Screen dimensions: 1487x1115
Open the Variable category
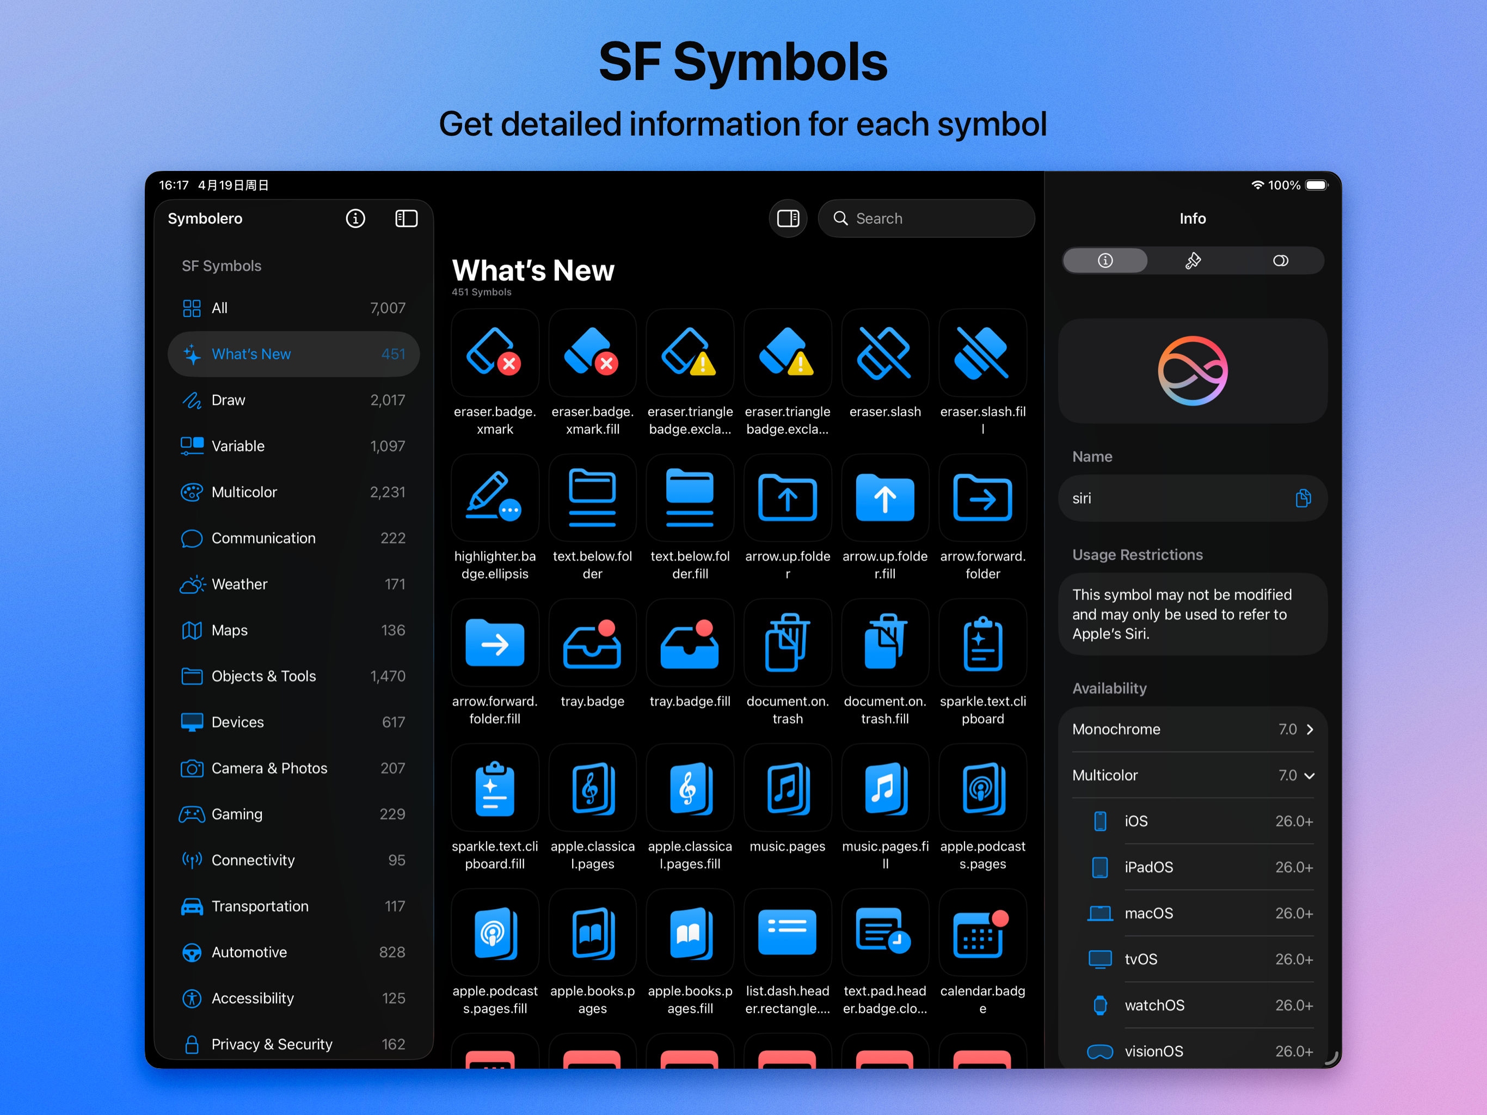point(294,446)
